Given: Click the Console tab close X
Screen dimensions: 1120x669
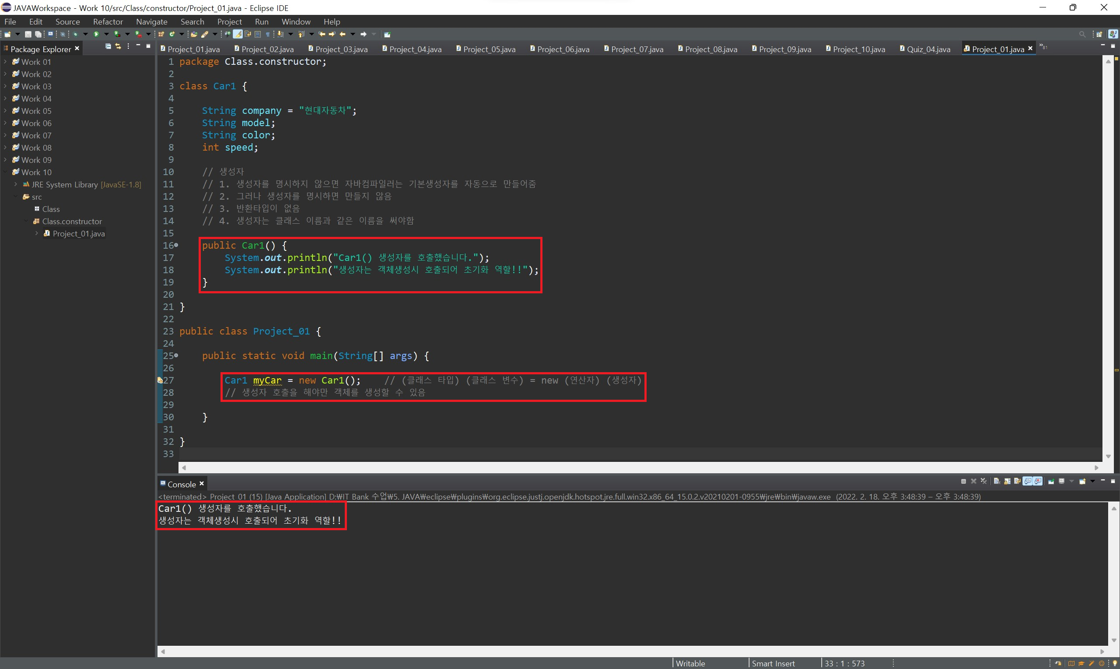Looking at the screenshot, I should (202, 484).
